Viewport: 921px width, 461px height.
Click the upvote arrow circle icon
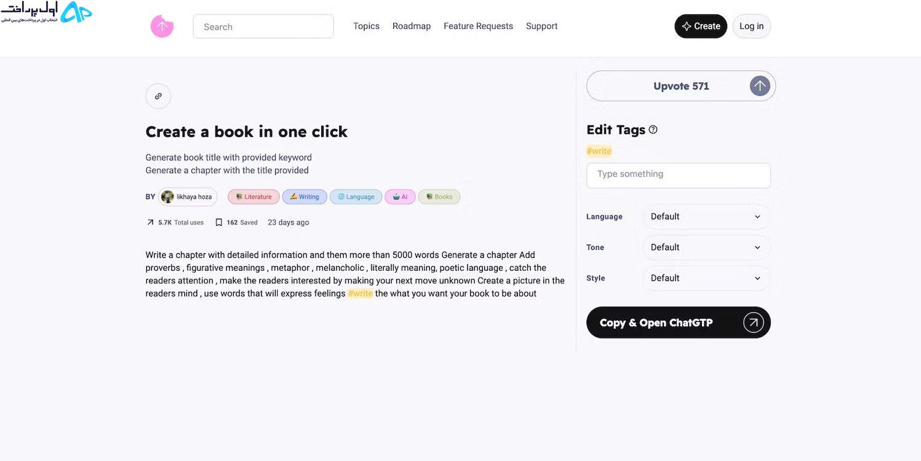[760, 86]
